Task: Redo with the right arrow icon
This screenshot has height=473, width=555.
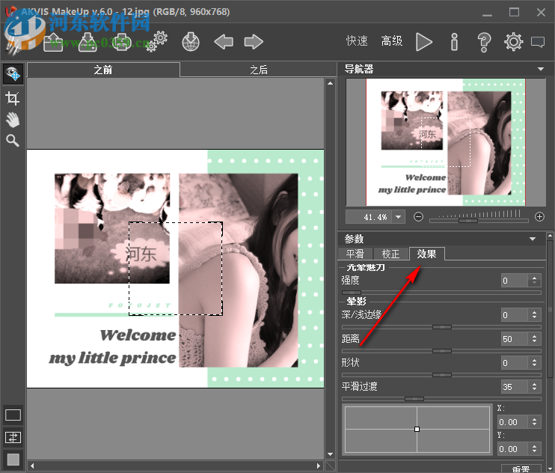Action: coord(254,42)
